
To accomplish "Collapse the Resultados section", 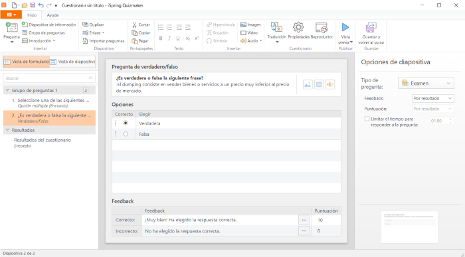I will point(7,130).
